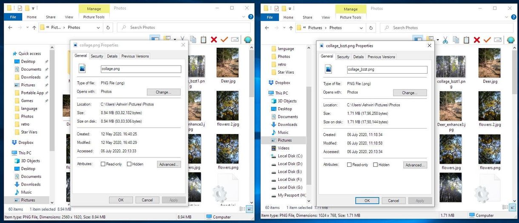Click filename field in collage_bzzt.png Properties

point(387,69)
